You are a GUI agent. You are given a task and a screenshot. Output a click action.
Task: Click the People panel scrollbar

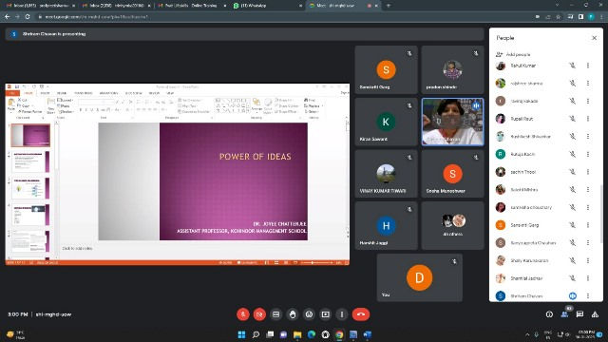tap(600, 213)
